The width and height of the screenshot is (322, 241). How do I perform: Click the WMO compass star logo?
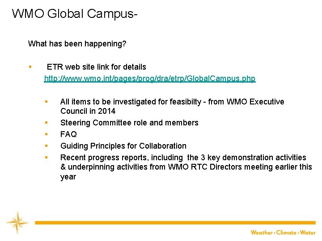[x=17, y=223]
